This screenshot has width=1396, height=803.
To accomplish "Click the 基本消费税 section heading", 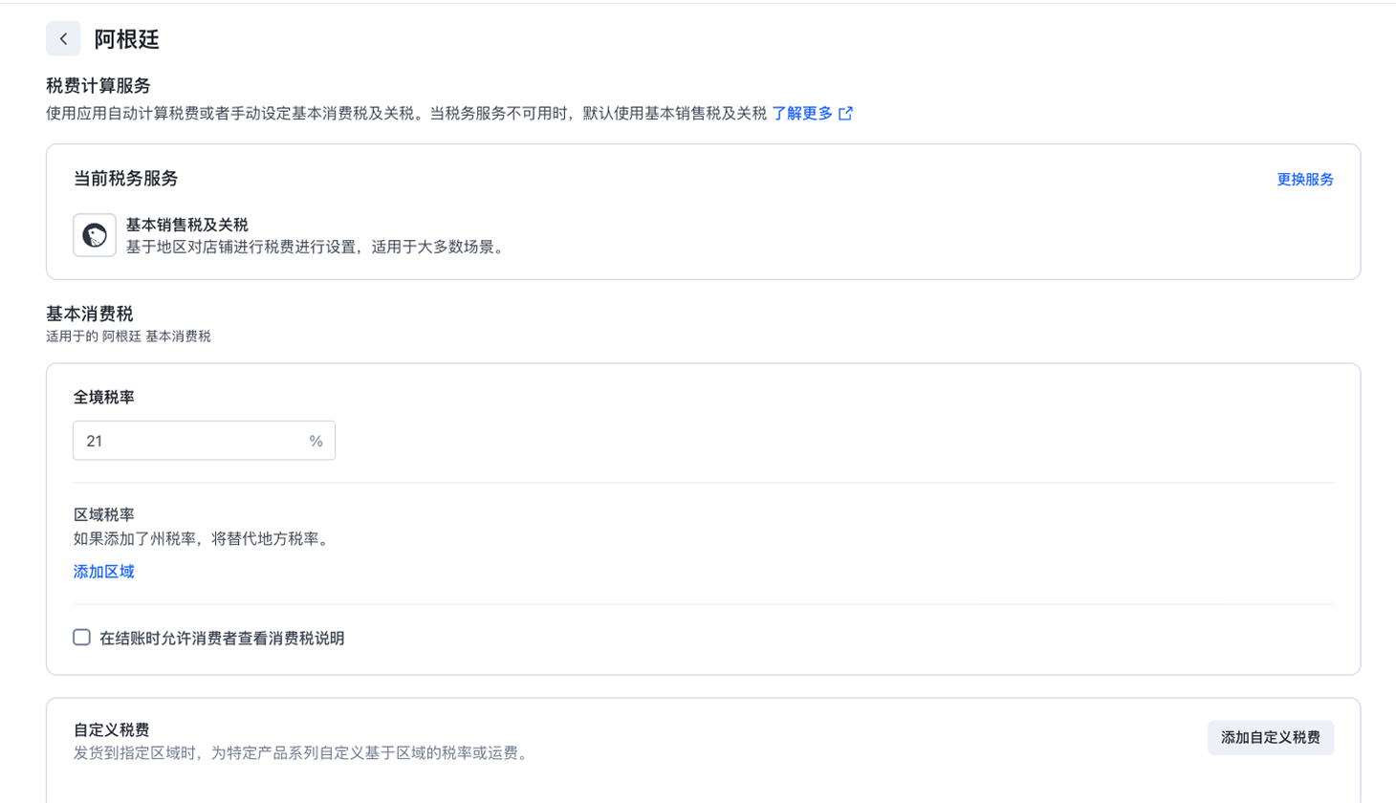I will (x=90, y=314).
